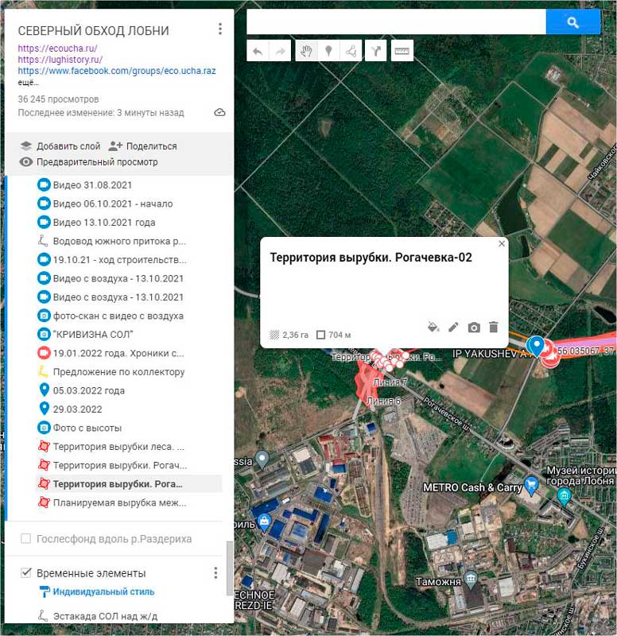Click into the map search field
Screen dimensions: 617x636
click(x=396, y=22)
